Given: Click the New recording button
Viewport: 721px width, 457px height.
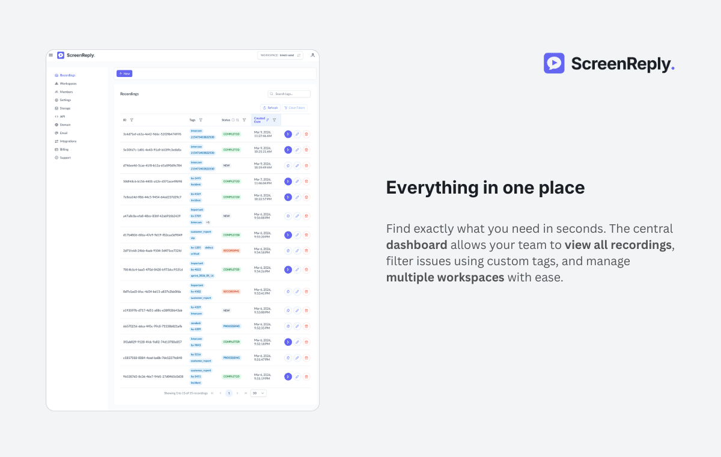Looking at the screenshot, I should point(124,73).
